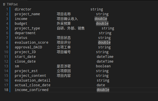
Task: Click the project_name field text
Action: 27,14
